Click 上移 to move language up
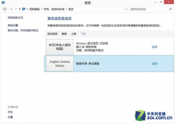Viewport: 175px width, 124px height. tap(74, 34)
